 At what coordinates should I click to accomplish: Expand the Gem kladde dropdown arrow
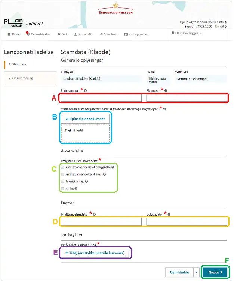197,272
